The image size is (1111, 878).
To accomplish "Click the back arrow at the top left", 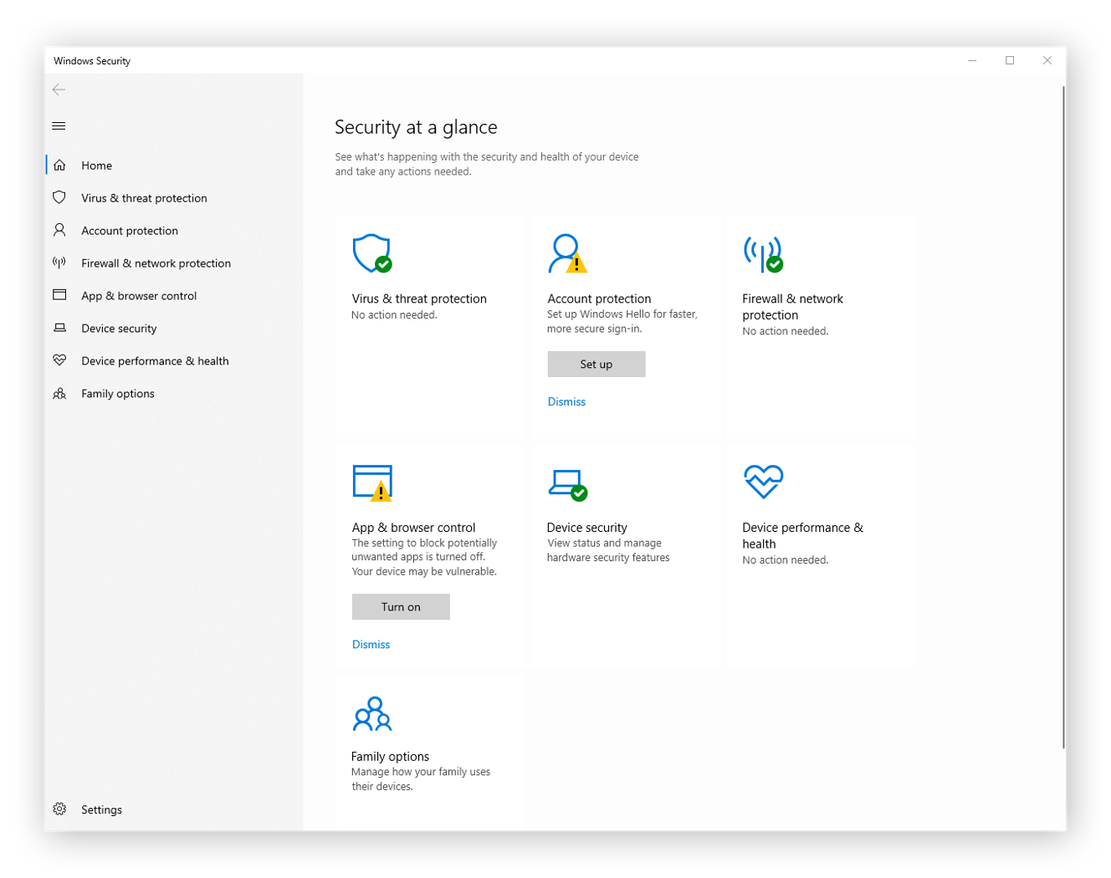I will 59,89.
